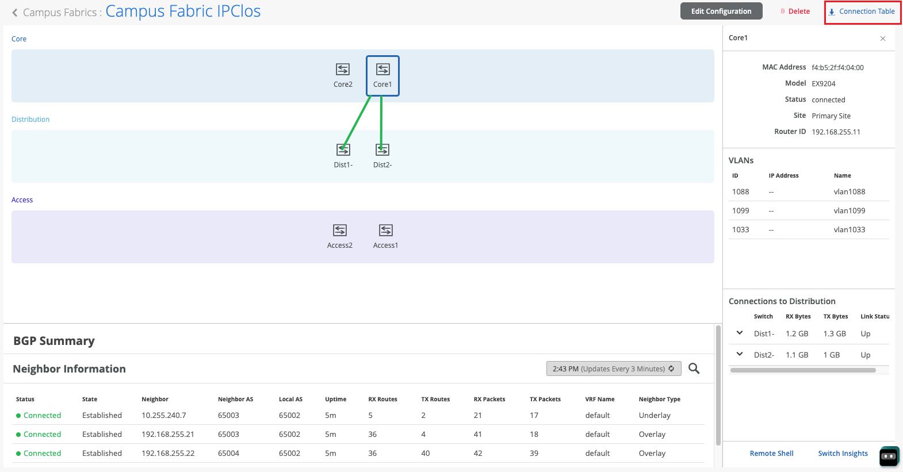
Task: Click the Core layer label
Action: [19, 39]
